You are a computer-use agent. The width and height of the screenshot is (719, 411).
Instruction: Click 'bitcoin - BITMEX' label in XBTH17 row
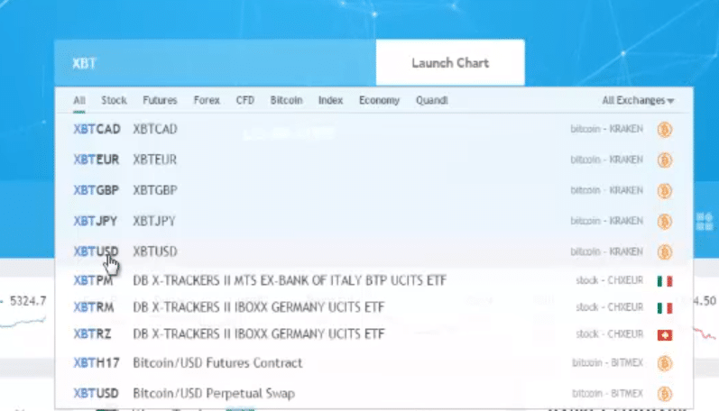point(607,363)
